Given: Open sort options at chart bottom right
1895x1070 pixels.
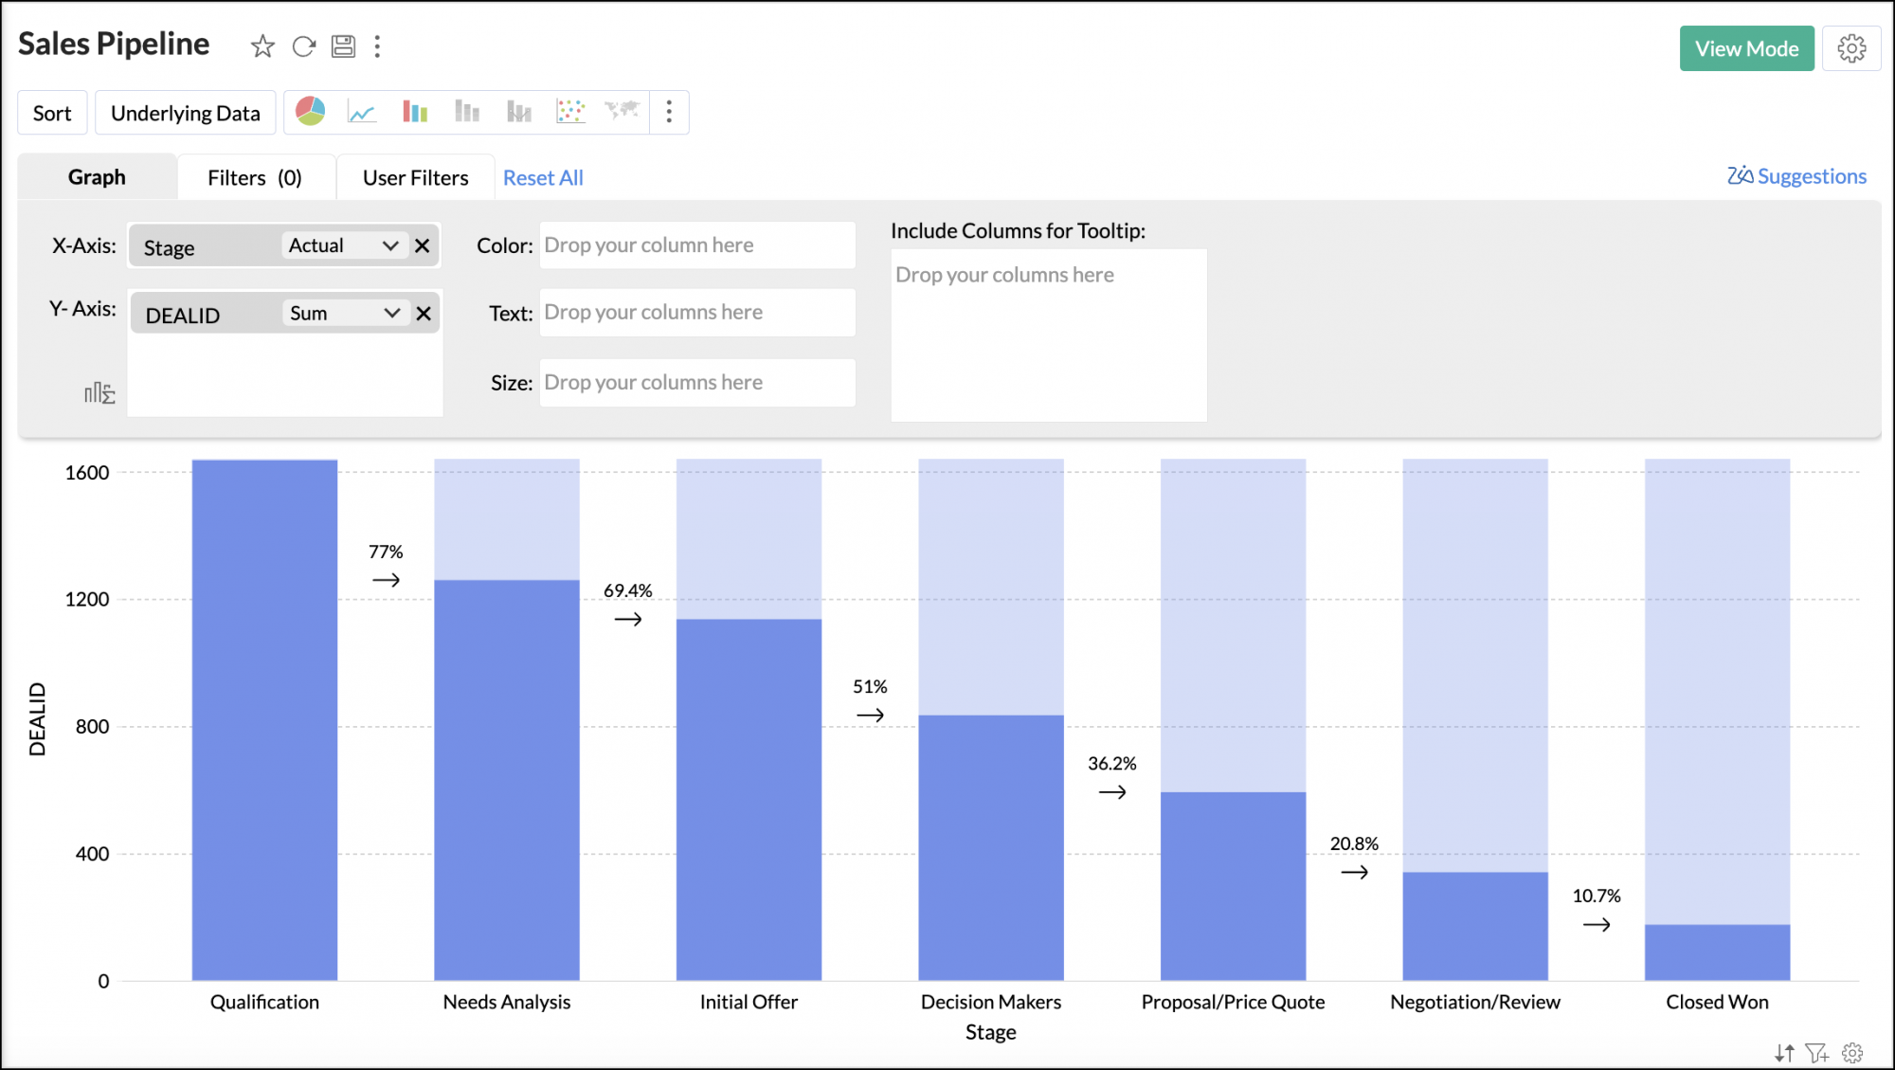Looking at the screenshot, I should pyautogui.click(x=1785, y=1053).
